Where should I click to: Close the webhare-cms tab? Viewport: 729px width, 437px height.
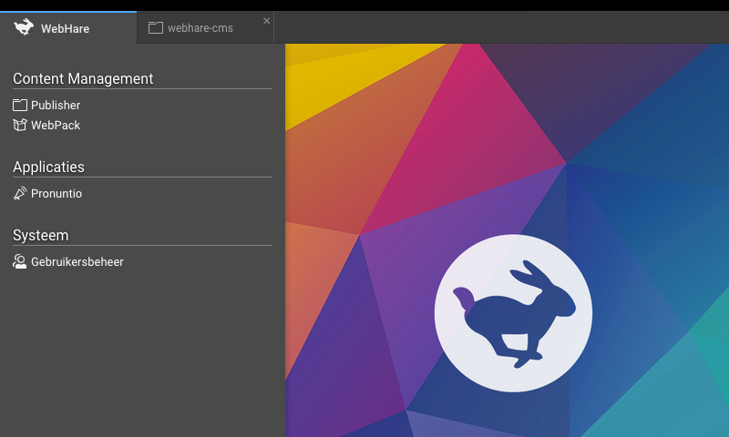266,20
